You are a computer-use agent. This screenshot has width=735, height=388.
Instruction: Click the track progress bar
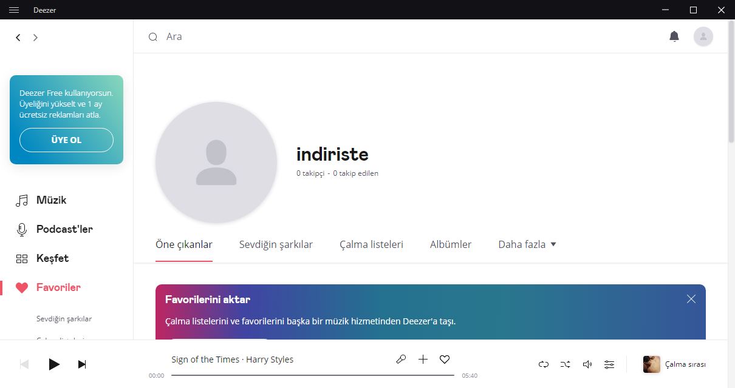click(x=313, y=375)
